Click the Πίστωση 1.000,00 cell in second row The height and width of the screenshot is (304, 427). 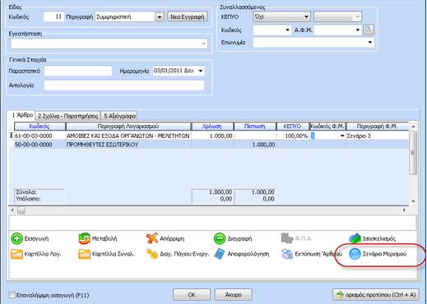[x=255, y=145]
